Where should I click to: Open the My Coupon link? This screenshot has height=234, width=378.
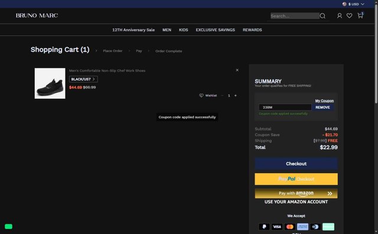coord(324,101)
